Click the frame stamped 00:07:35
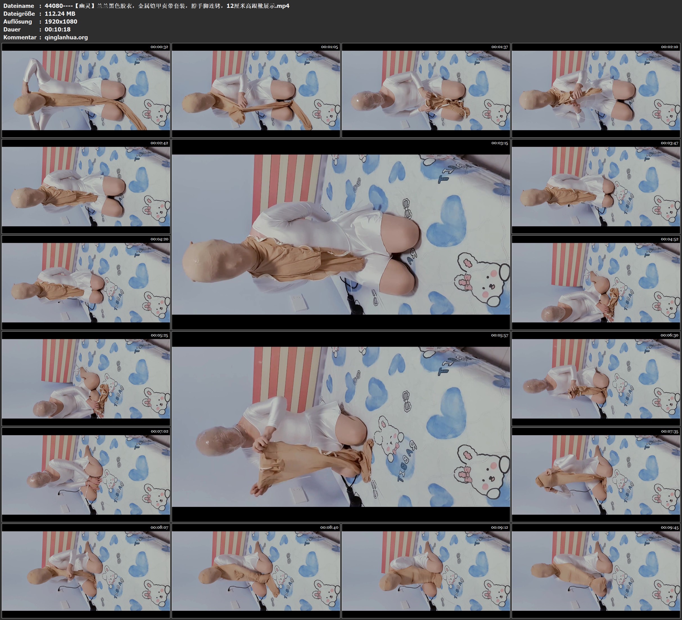The image size is (682, 620). (x=596, y=475)
